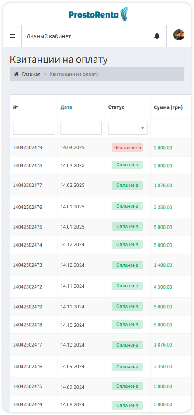Viewport: 194px width, 415px height.
Task: Click date 14.08.2024
Action: pos(73,404)
